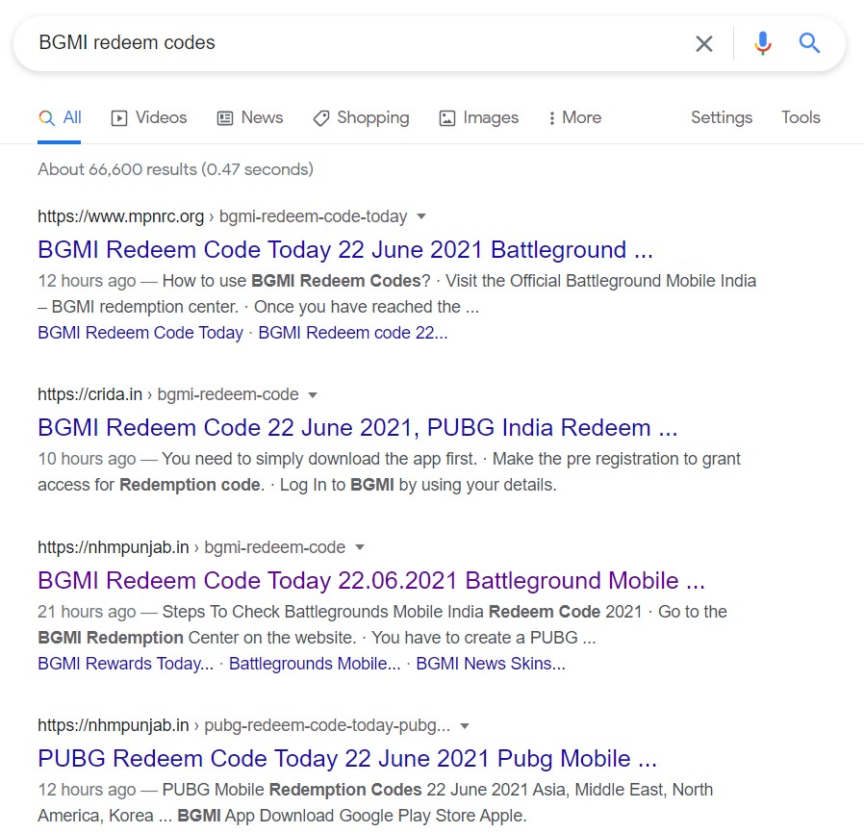
Task: Click the three-dot icon beside More
Action: pos(551,118)
